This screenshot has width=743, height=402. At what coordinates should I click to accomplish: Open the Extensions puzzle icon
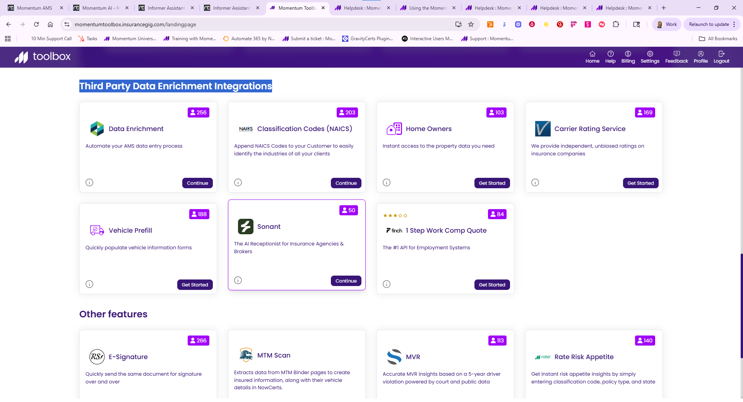[x=616, y=24]
